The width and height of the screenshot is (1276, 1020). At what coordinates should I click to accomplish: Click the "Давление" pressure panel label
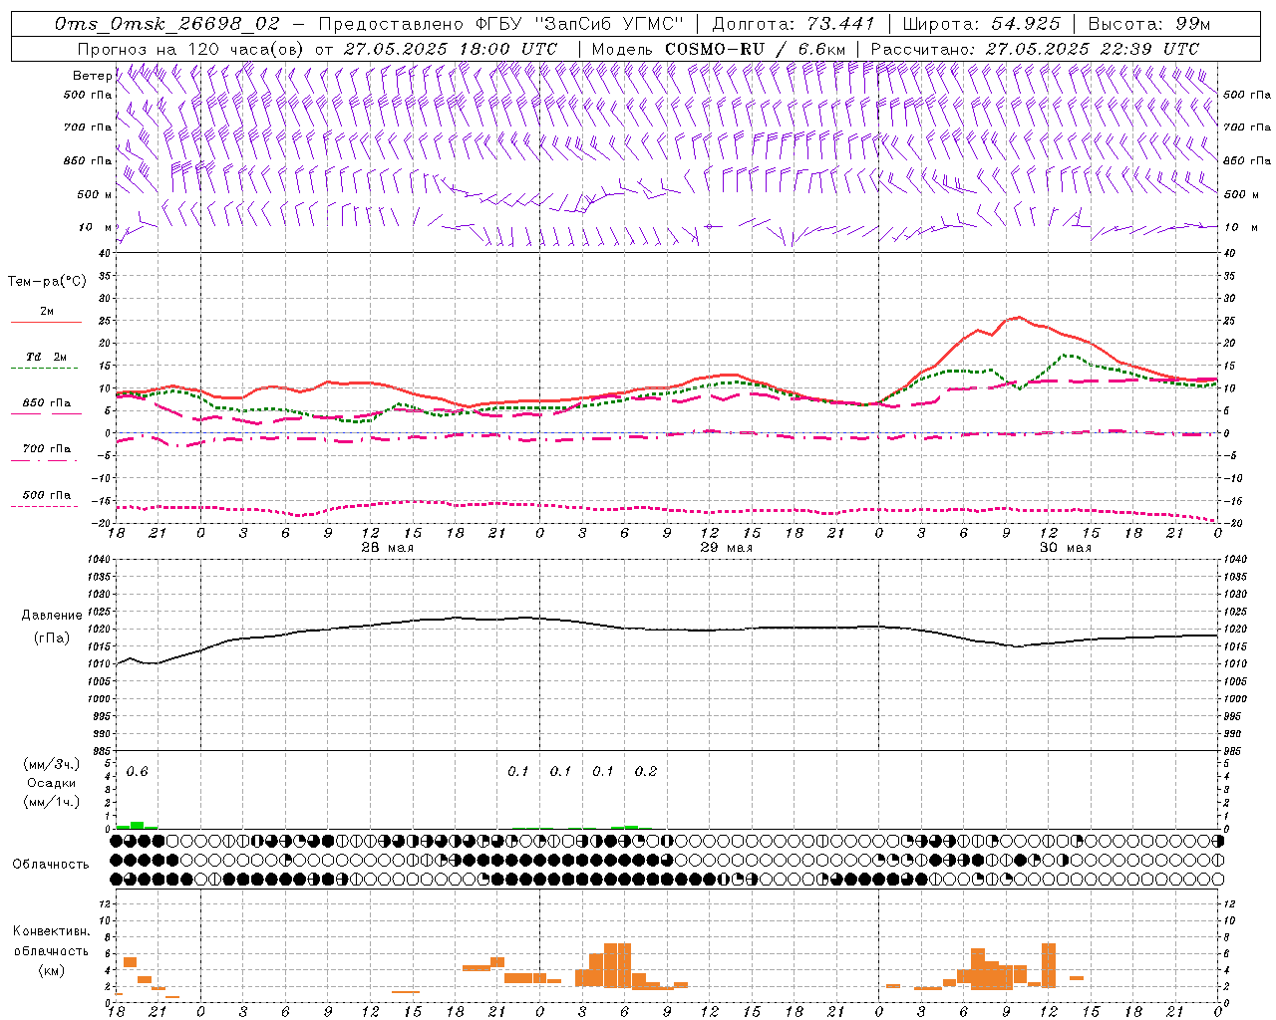click(x=50, y=616)
